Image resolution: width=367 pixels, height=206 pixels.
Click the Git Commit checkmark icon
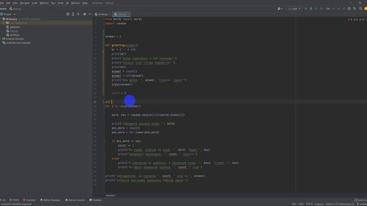tap(339, 9)
